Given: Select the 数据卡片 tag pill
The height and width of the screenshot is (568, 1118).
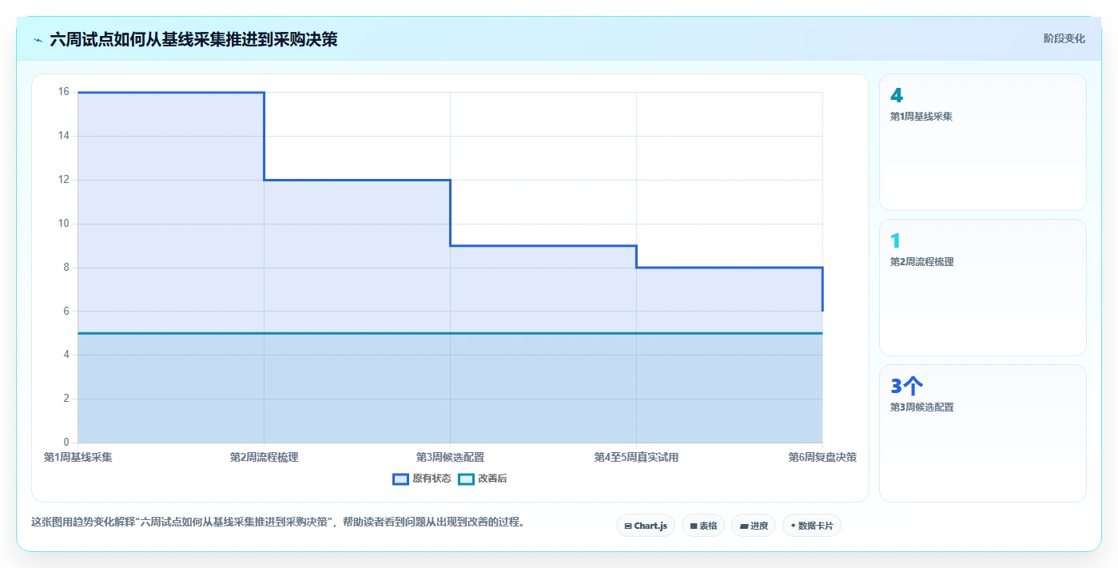Looking at the screenshot, I should click(812, 526).
